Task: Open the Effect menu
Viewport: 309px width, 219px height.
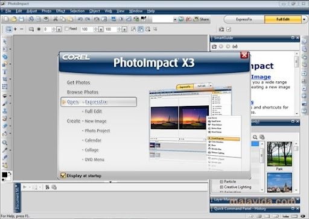Action: [61, 11]
